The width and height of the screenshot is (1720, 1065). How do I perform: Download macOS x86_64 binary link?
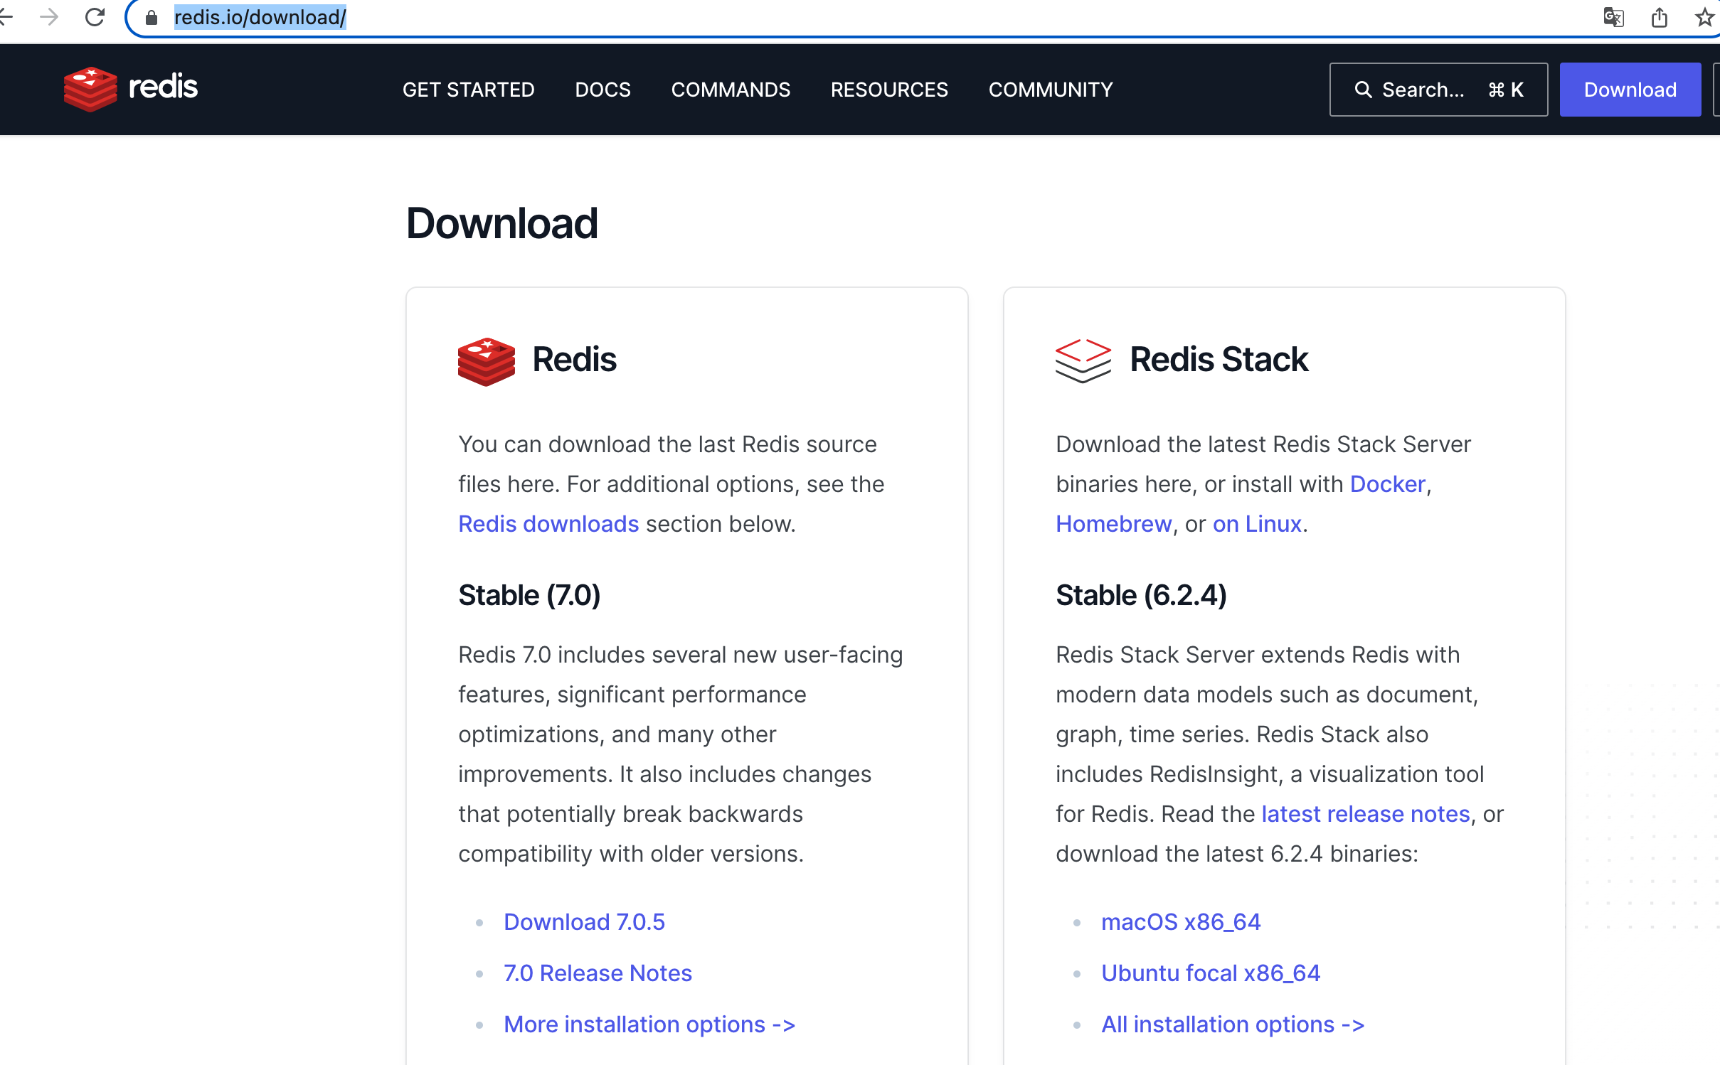pyautogui.click(x=1181, y=922)
